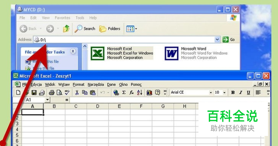This screenshot has width=278, height=146.
Task: Launch the Chart Wizard icon
Action: pos(149,93)
